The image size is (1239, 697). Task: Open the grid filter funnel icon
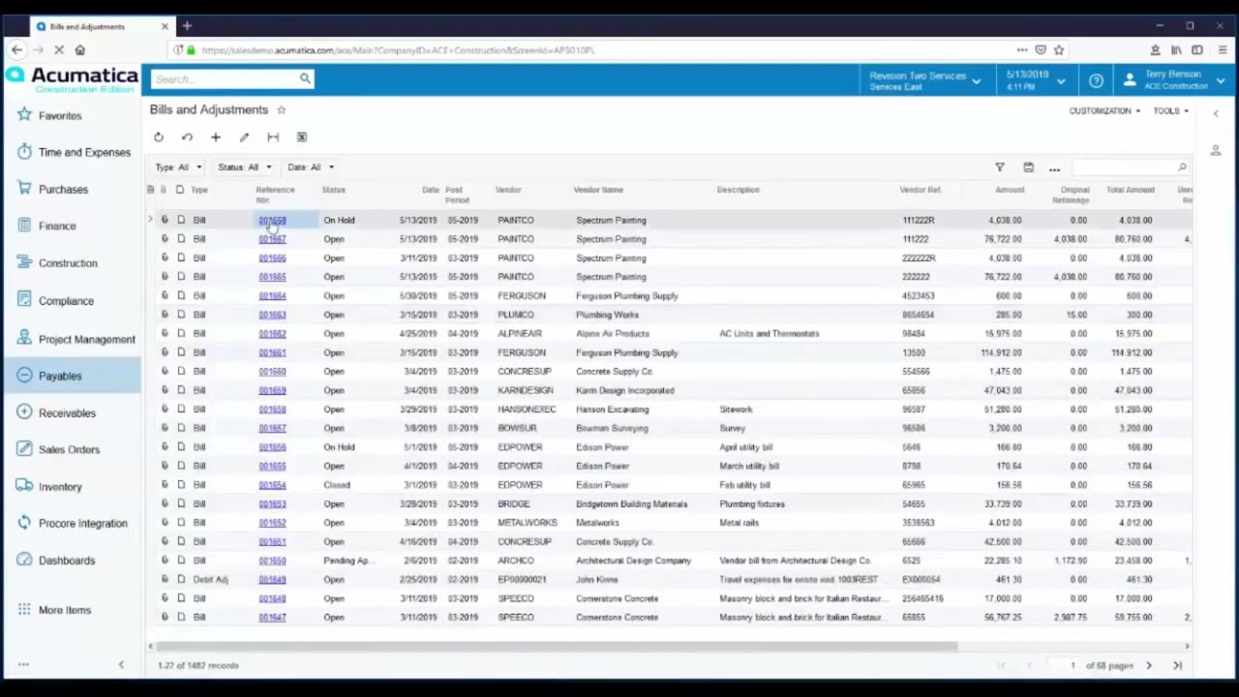pyautogui.click(x=1000, y=167)
